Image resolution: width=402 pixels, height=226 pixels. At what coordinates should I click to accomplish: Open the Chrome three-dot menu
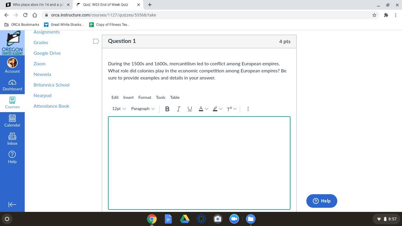(396, 15)
